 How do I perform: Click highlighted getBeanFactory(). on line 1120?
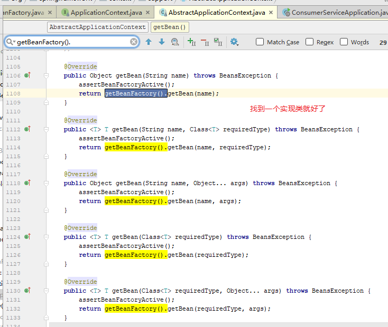pyautogui.click(x=136, y=201)
